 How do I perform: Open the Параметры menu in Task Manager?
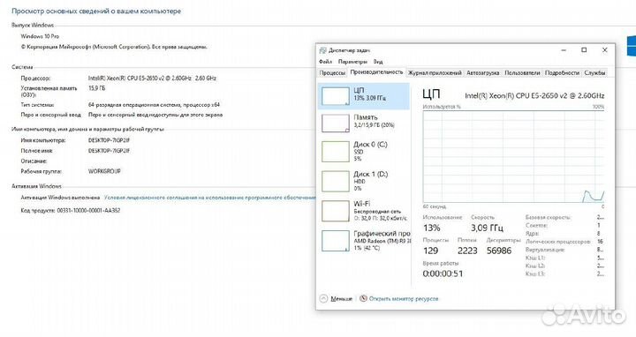(x=352, y=62)
